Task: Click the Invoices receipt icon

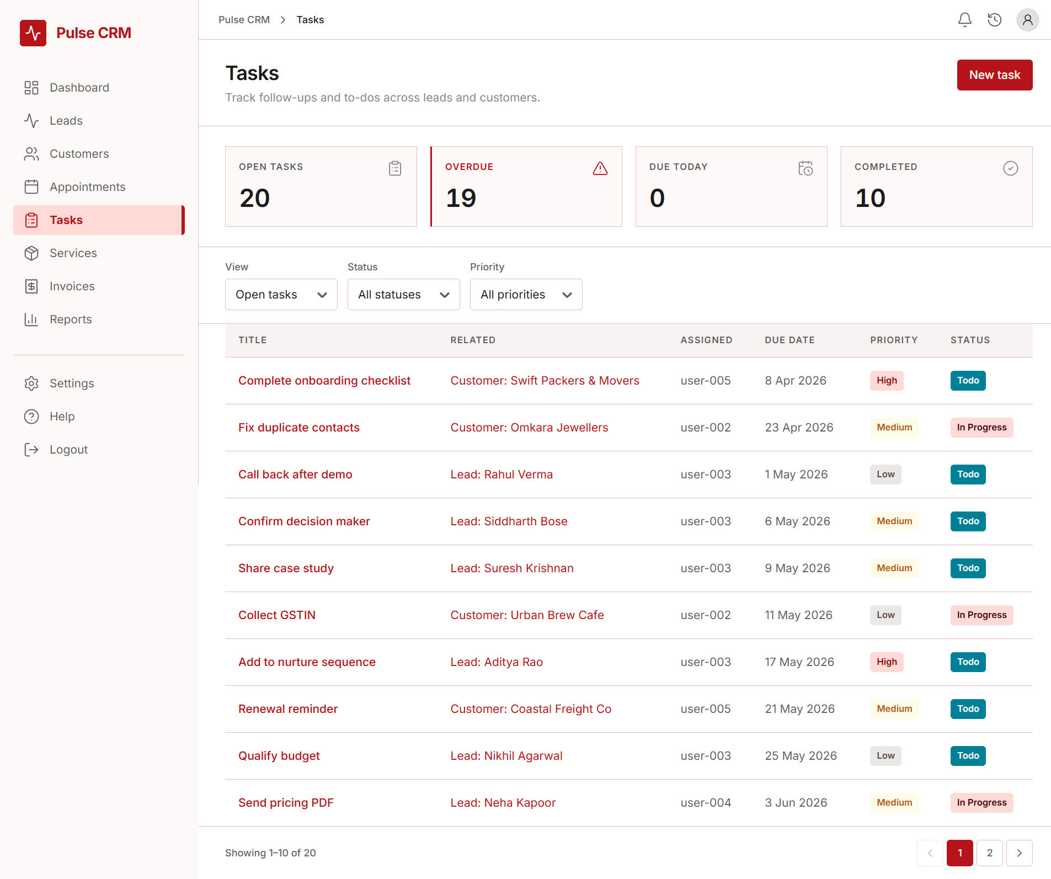Action: 31,286
